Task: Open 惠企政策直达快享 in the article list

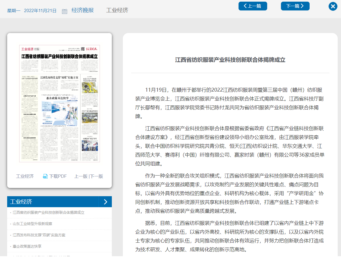Action: 27,246
